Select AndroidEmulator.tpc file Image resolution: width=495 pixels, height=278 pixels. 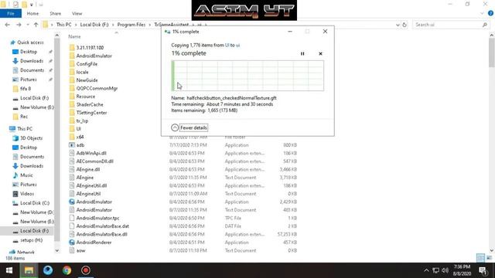pyautogui.click(x=97, y=218)
